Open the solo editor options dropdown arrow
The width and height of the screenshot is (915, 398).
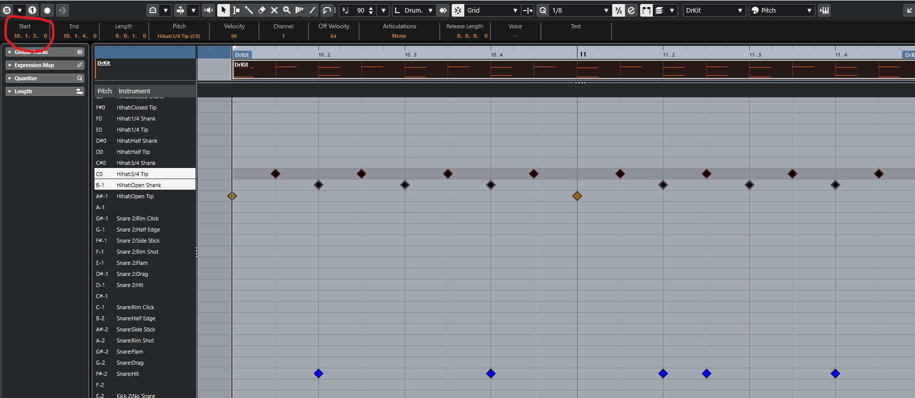coord(20,10)
